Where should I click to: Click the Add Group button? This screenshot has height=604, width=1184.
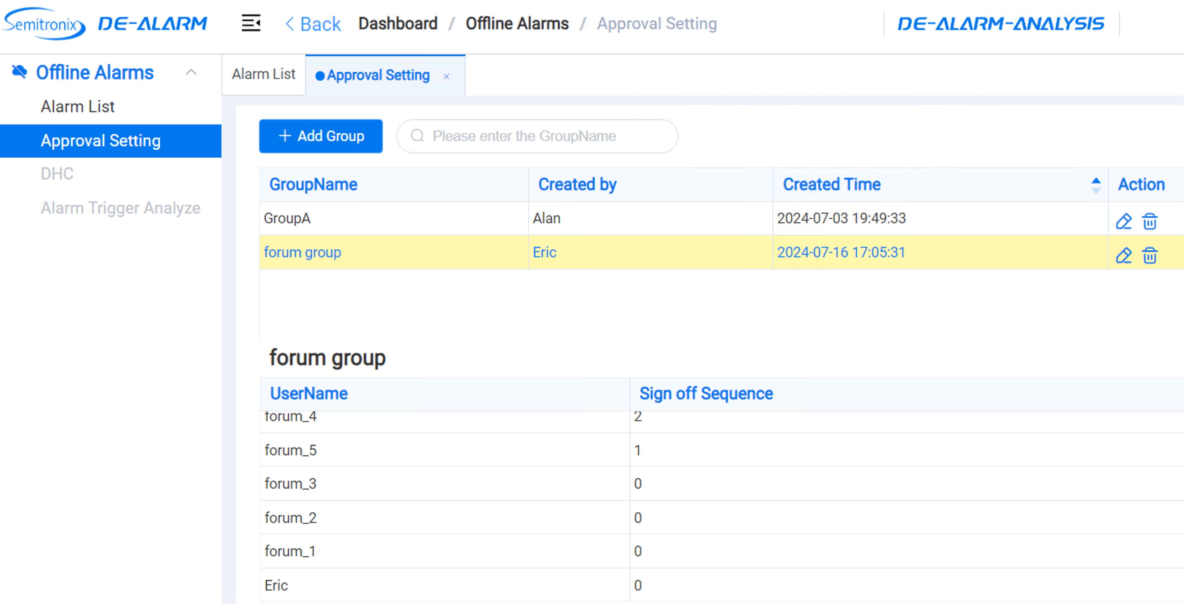pyautogui.click(x=321, y=136)
